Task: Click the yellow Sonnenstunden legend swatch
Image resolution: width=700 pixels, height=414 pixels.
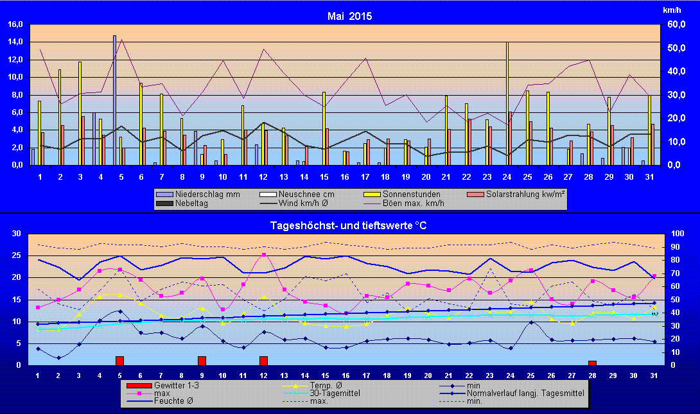Action: point(374,194)
